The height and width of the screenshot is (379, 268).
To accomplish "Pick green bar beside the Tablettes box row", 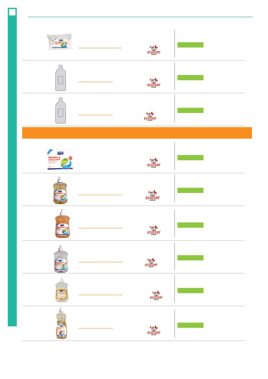I will 190,158.
